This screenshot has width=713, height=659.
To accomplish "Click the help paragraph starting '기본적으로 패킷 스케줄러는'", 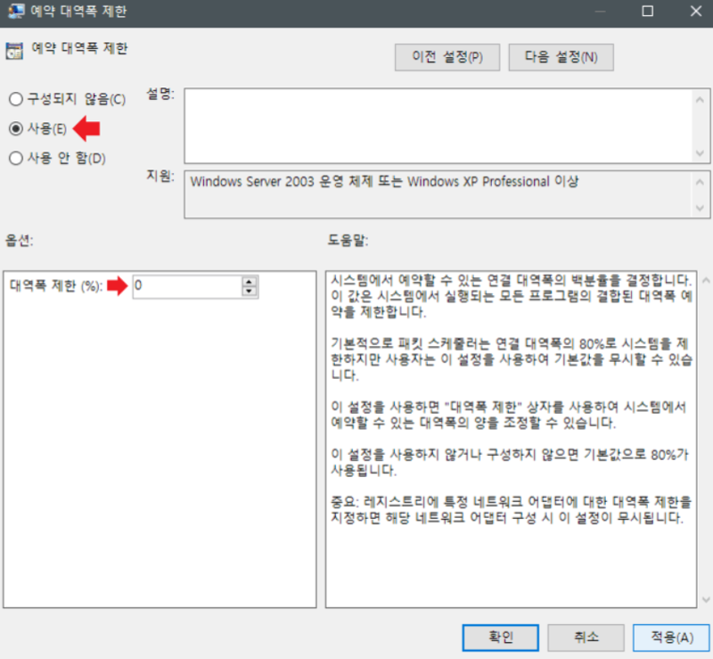I will pyautogui.click(x=512, y=359).
